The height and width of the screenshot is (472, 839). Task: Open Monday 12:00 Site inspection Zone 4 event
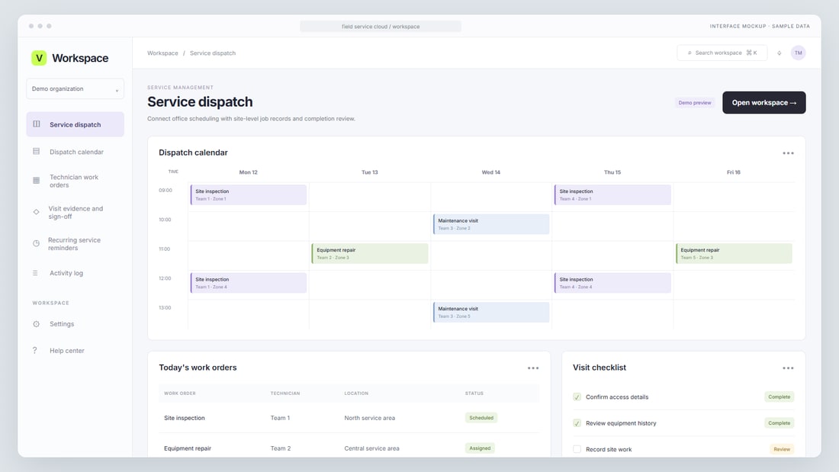(x=249, y=283)
